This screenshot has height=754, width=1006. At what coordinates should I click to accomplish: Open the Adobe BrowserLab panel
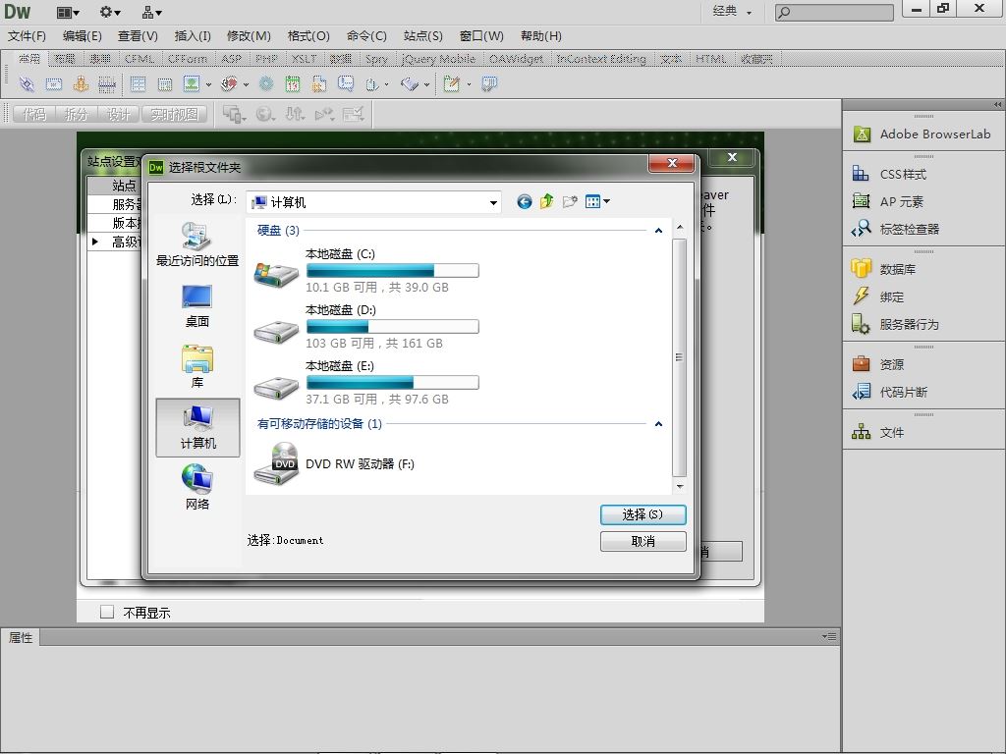point(923,135)
